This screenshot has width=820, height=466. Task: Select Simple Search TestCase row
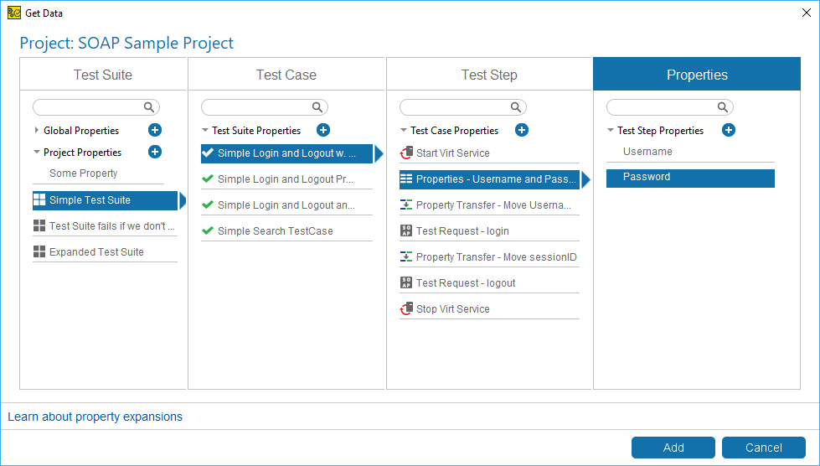tap(286, 230)
